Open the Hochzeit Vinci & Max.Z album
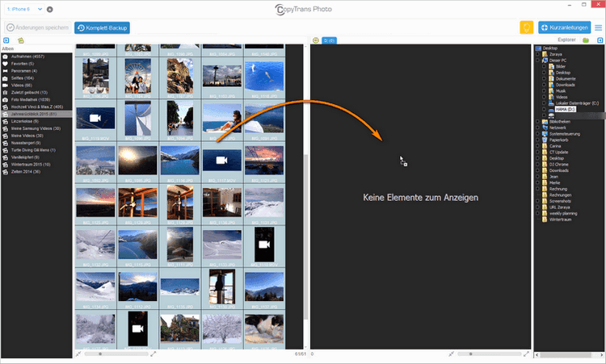This screenshot has height=364, width=606. tap(36, 107)
